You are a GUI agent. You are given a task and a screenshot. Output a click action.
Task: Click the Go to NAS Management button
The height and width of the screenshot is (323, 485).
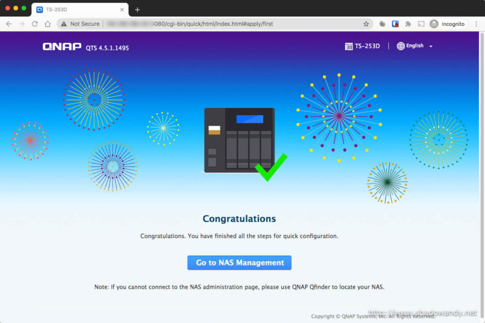click(239, 262)
